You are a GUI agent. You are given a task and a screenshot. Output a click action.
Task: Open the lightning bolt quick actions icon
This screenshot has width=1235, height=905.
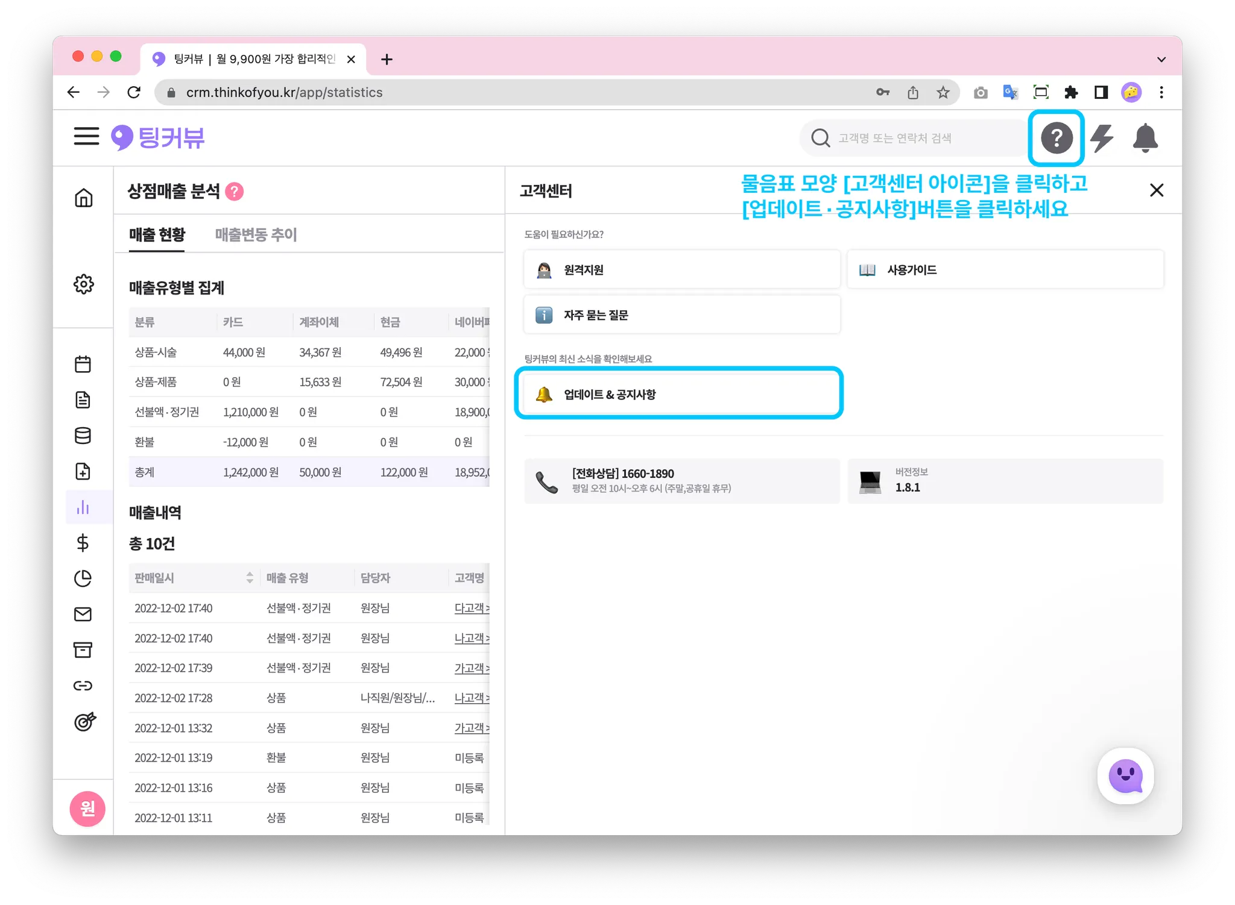[1102, 138]
